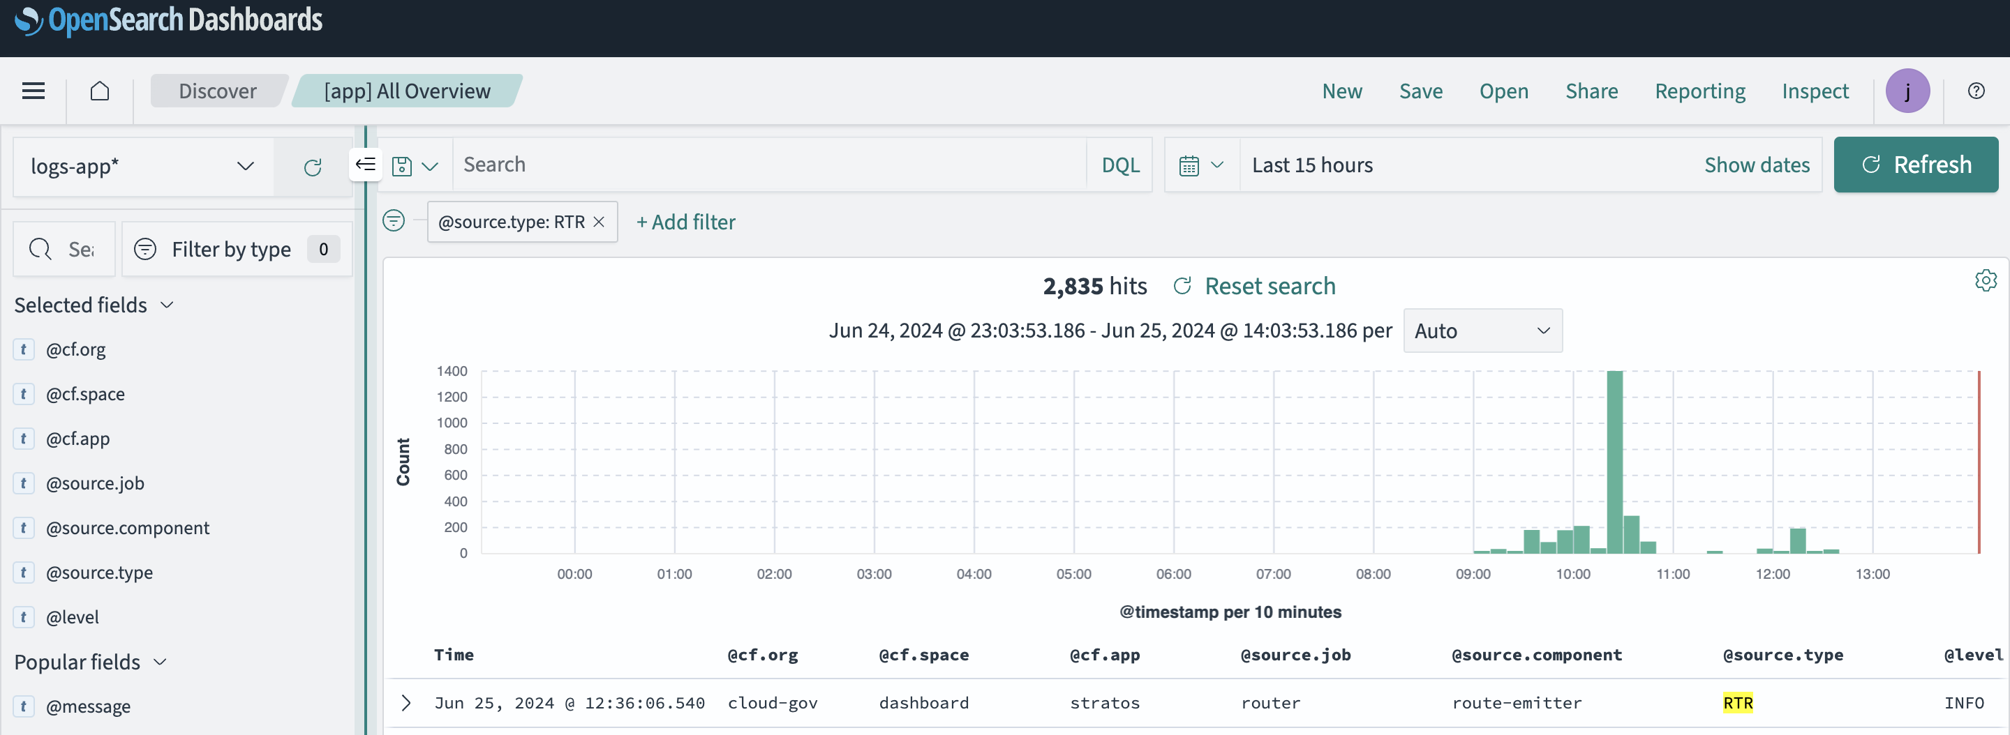
Task: Click Reset search
Action: 1255,286
